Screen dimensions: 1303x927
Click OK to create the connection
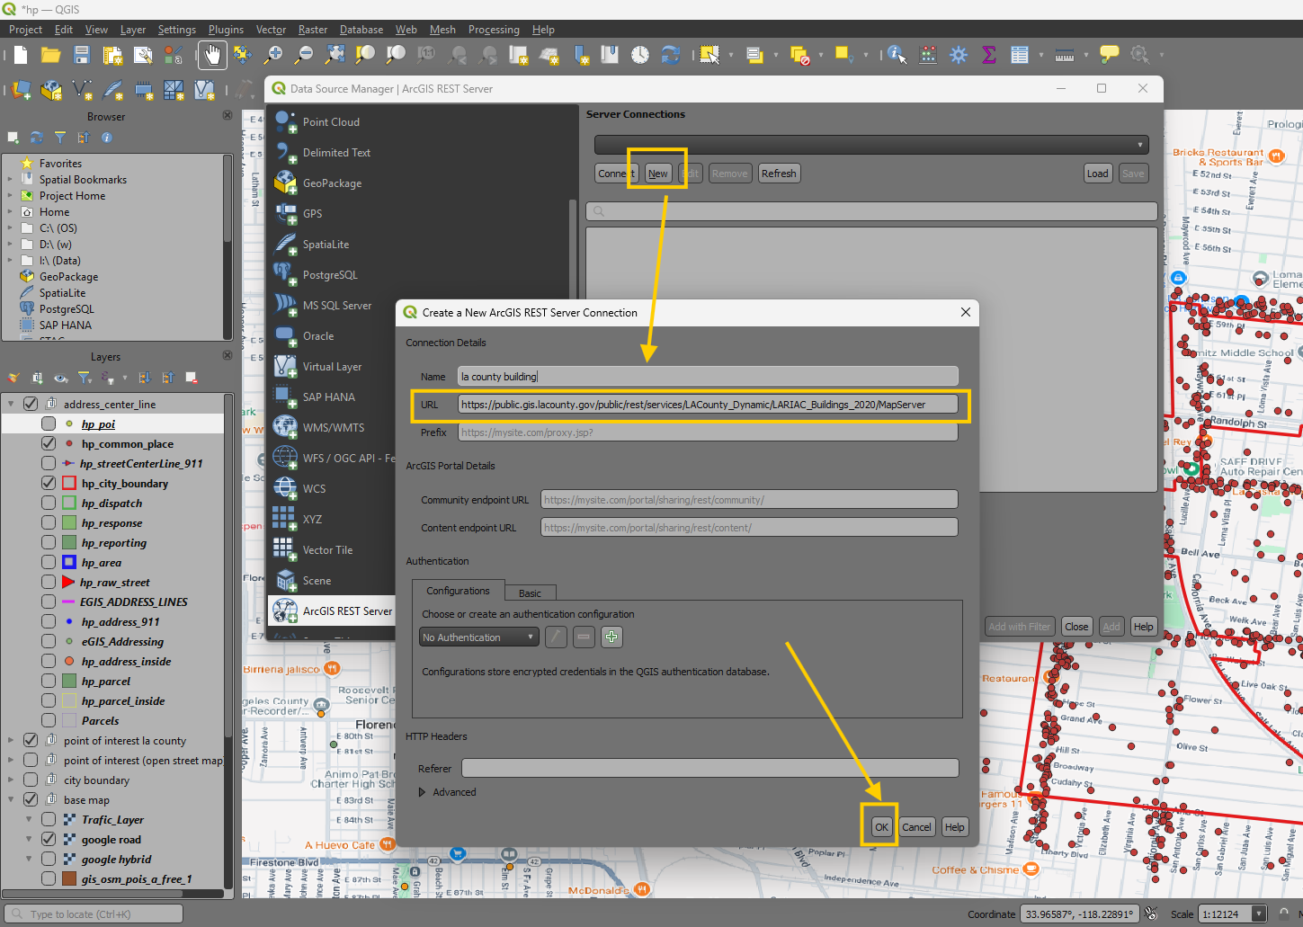(x=881, y=827)
